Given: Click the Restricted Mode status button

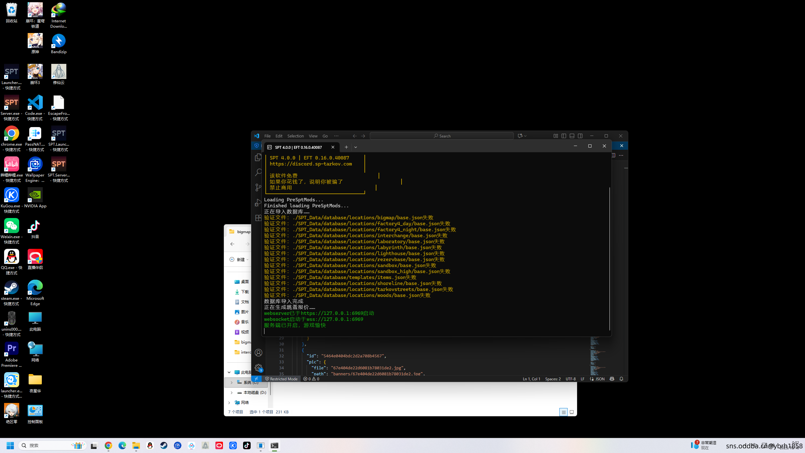Looking at the screenshot, I should 281,379.
